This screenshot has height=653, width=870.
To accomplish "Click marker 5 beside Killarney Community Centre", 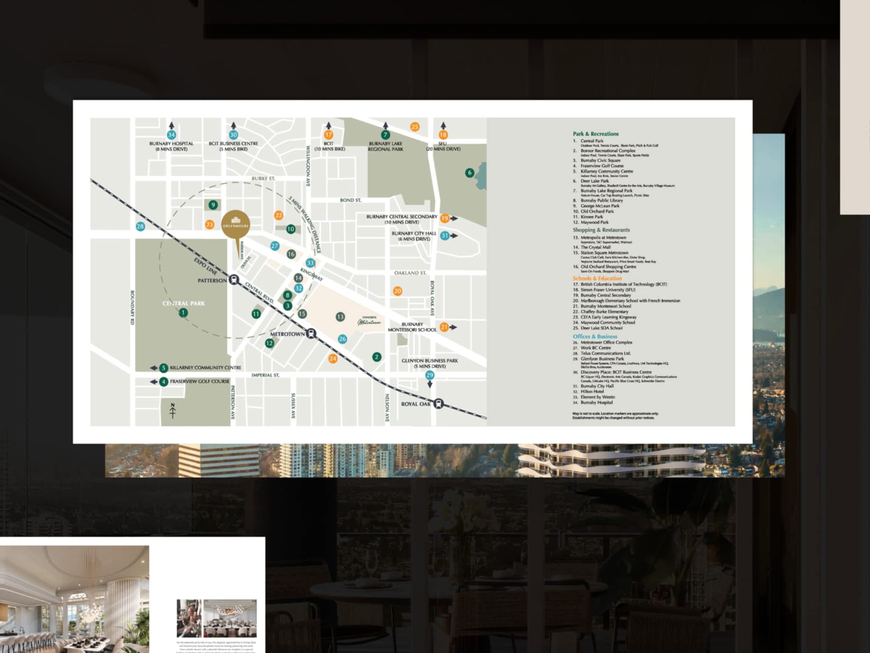I will coord(164,368).
